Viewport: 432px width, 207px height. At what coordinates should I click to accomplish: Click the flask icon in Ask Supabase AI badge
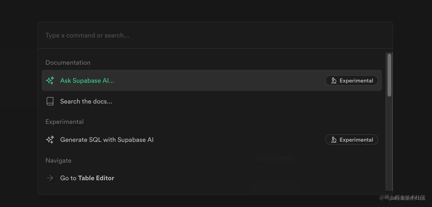click(333, 81)
